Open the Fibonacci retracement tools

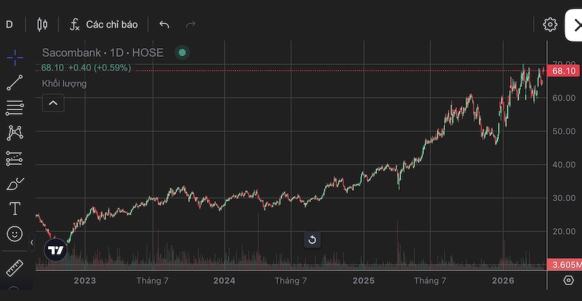pyautogui.click(x=15, y=108)
